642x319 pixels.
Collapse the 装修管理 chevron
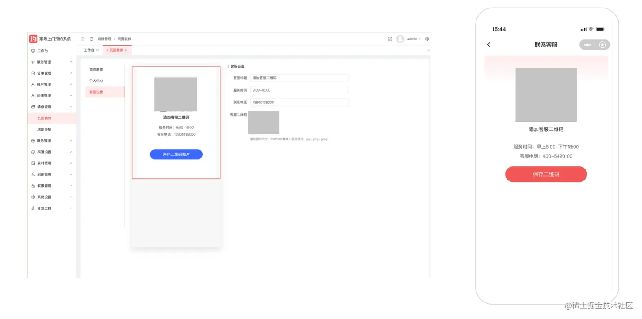pyautogui.click(x=71, y=107)
